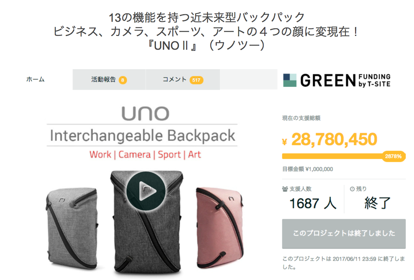This screenshot has height=280, width=414.
Task: Click the このプロジェクトは終了しました button
Action: tap(344, 234)
